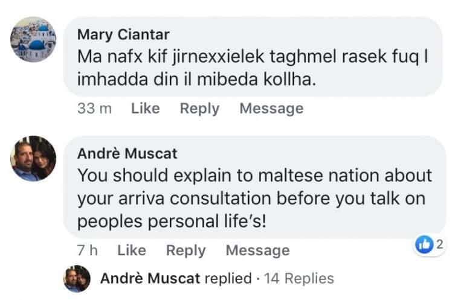Reply to Mary Ciantar's comment
This screenshot has width=464, height=300.
(x=199, y=109)
